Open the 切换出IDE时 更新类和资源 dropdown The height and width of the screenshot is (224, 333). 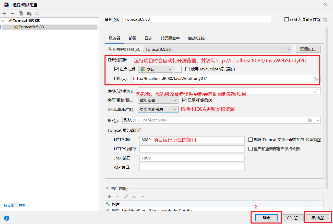coord(158,109)
